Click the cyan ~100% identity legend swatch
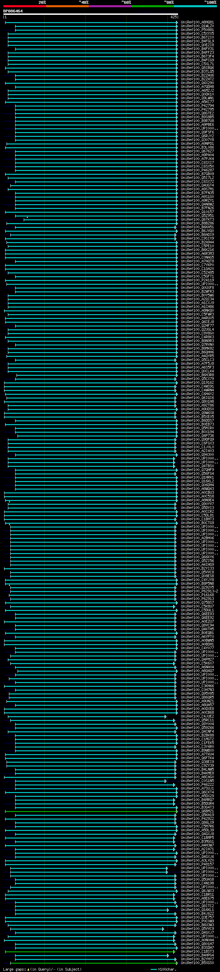Image resolution: width=220 pixels, height=972 pixels. pos(196,6)
